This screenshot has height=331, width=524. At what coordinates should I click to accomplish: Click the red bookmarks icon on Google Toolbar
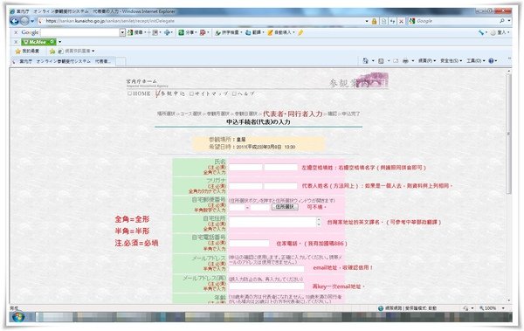203,32
